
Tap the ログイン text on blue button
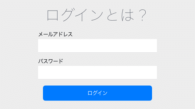coord(97,93)
